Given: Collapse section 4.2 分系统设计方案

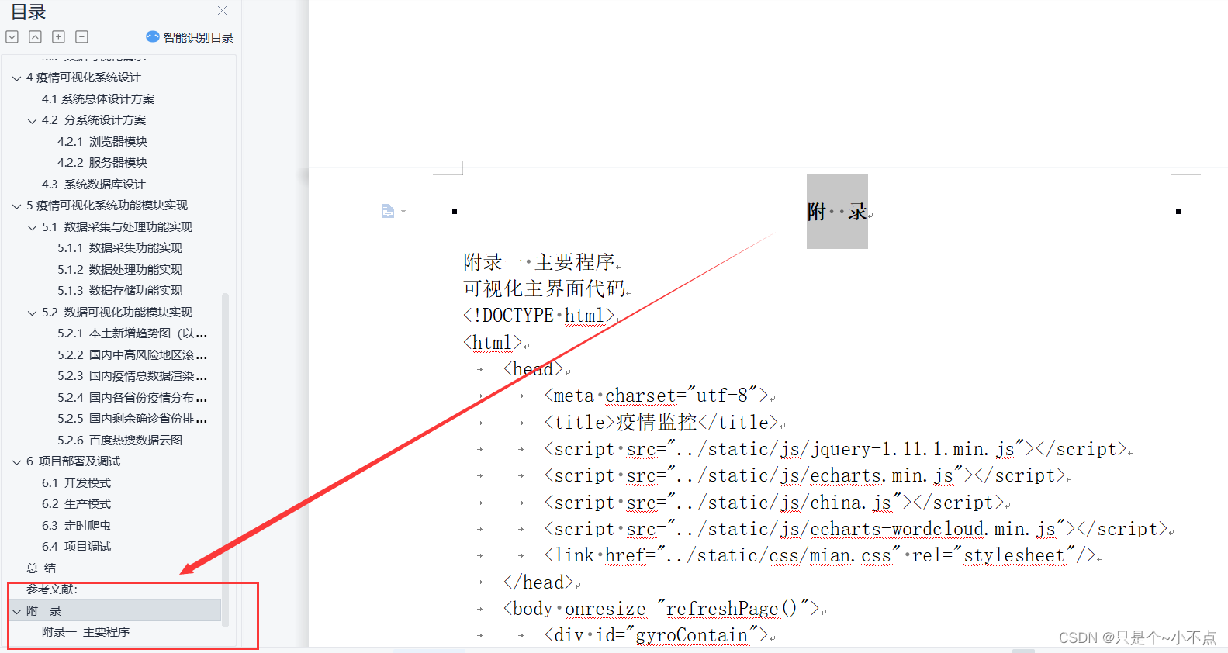Looking at the screenshot, I should [x=32, y=120].
